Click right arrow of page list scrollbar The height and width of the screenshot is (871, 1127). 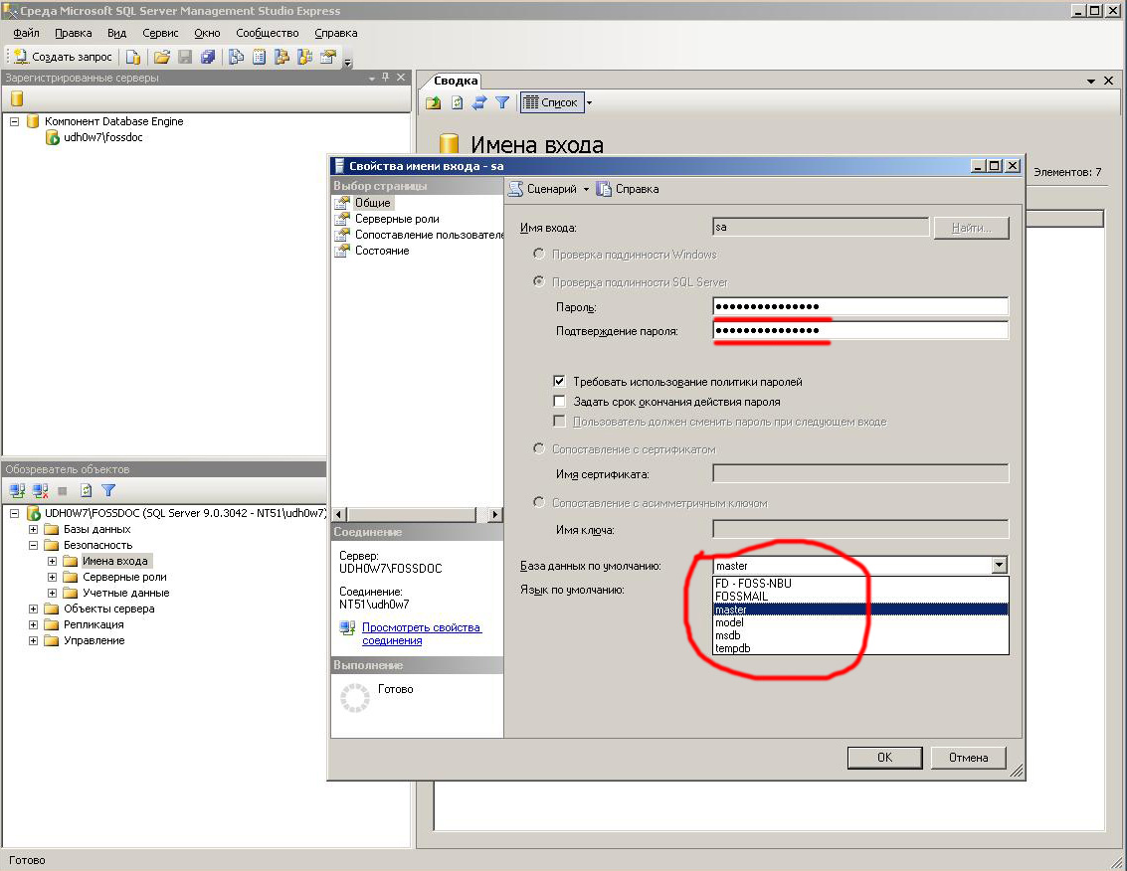[494, 515]
